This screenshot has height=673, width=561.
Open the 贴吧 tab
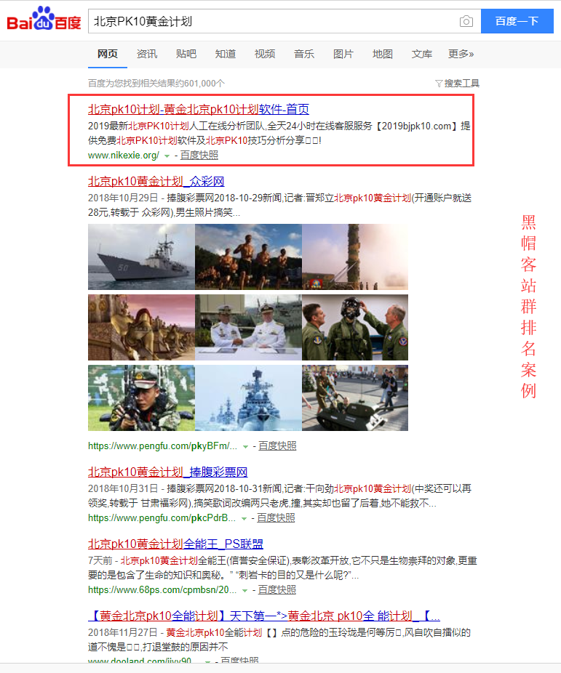click(x=186, y=54)
